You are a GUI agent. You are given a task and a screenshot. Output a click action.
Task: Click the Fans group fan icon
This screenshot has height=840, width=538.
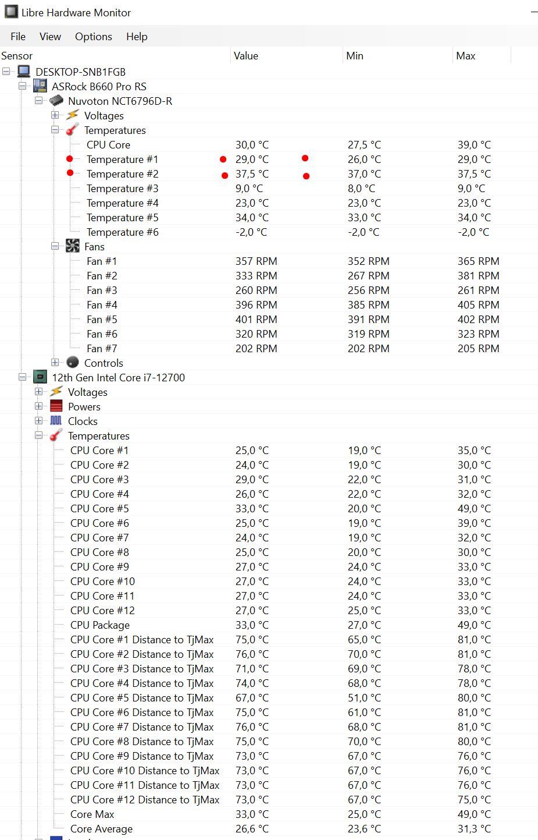tap(73, 246)
